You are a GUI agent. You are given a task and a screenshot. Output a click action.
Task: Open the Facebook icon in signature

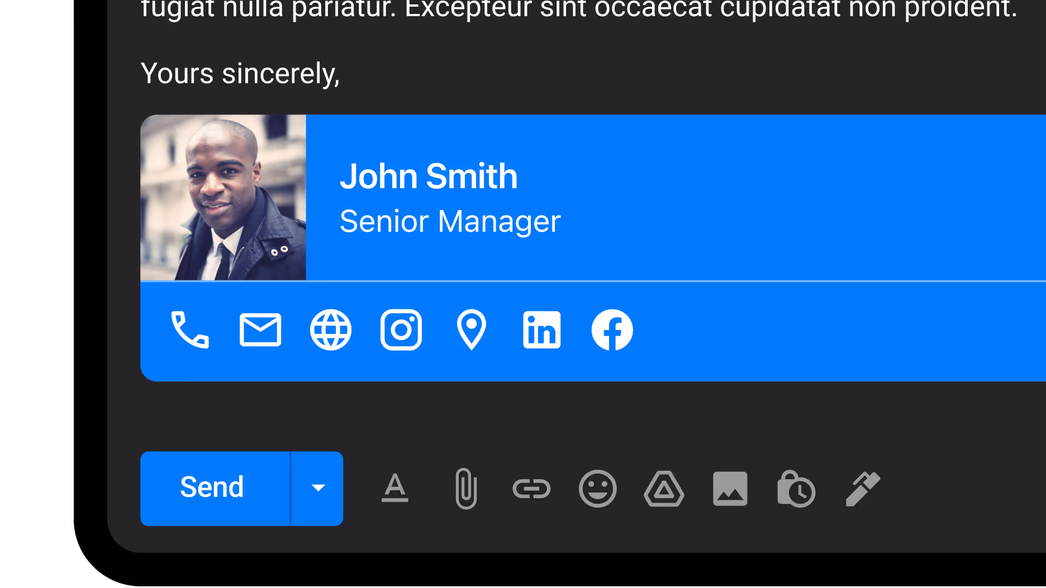[x=612, y=330]
